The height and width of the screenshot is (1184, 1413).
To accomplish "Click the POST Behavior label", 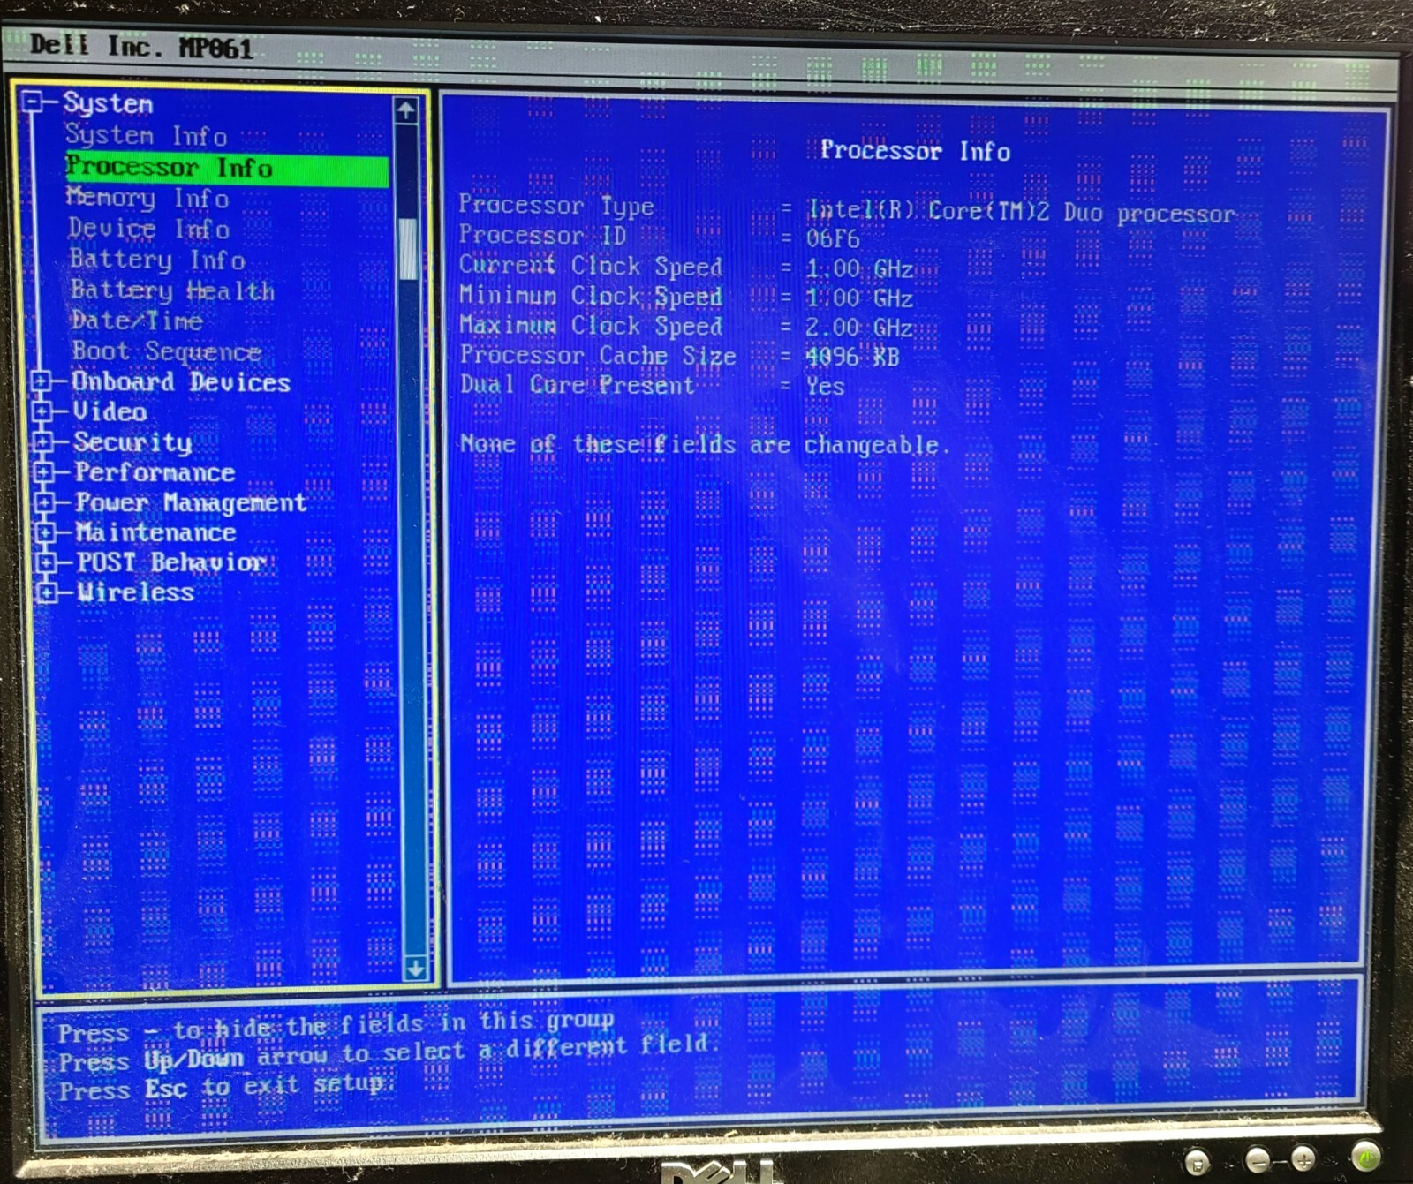I will coord(171,562).
